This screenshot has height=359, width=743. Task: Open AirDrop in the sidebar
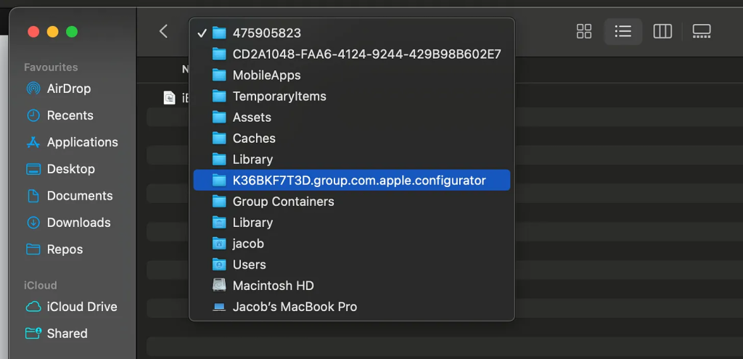(68, 88)
